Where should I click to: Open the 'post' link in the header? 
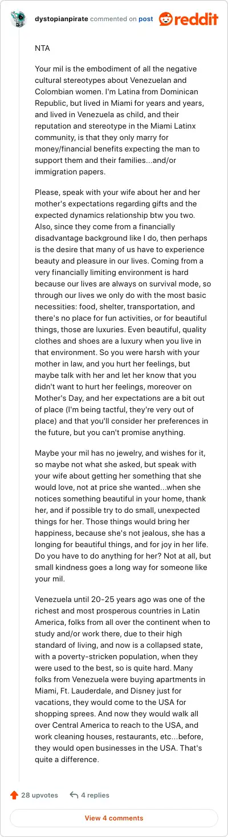coord(145,19)
